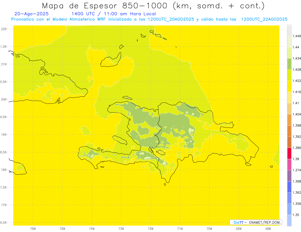The image size is (301, 232).
Task: Click the latitude label 18N
Action: click(x=4, y=170)
